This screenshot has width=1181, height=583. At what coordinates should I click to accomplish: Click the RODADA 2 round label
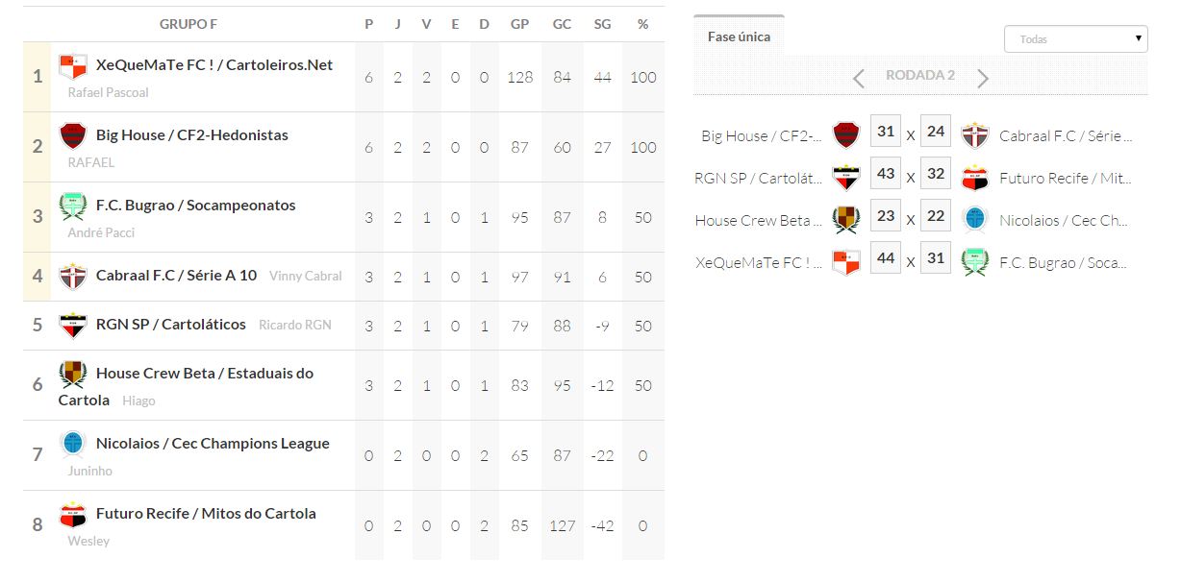[920, 75]
